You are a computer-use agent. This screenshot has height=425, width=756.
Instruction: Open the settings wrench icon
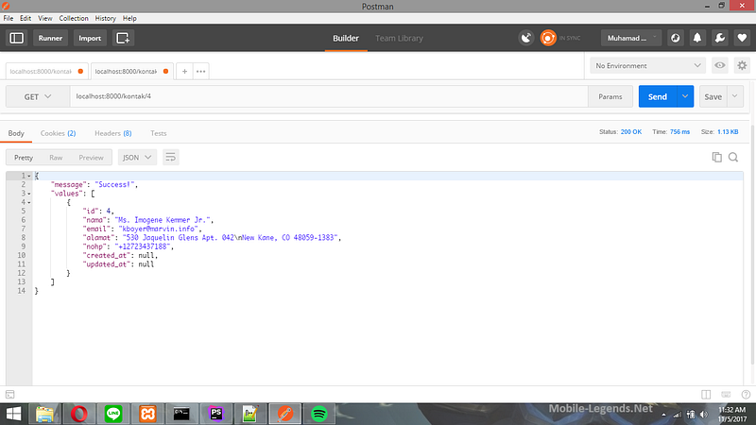(720, 38)
